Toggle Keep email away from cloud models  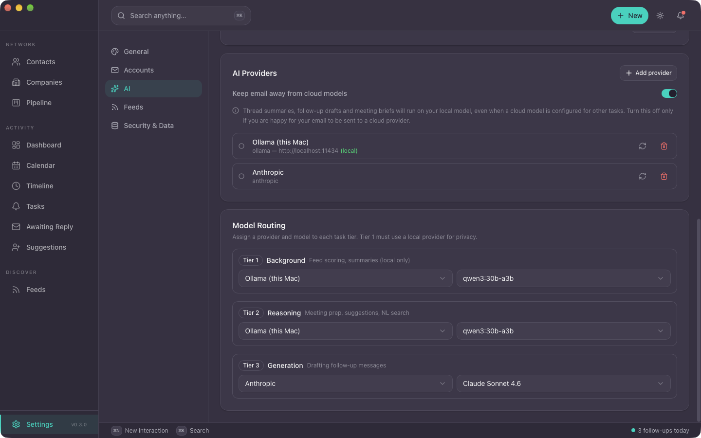669,93
